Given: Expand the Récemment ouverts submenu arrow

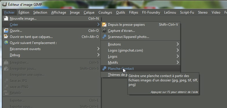Looking at the screenshot, I should pyautogui.click(x=98, y=49).
